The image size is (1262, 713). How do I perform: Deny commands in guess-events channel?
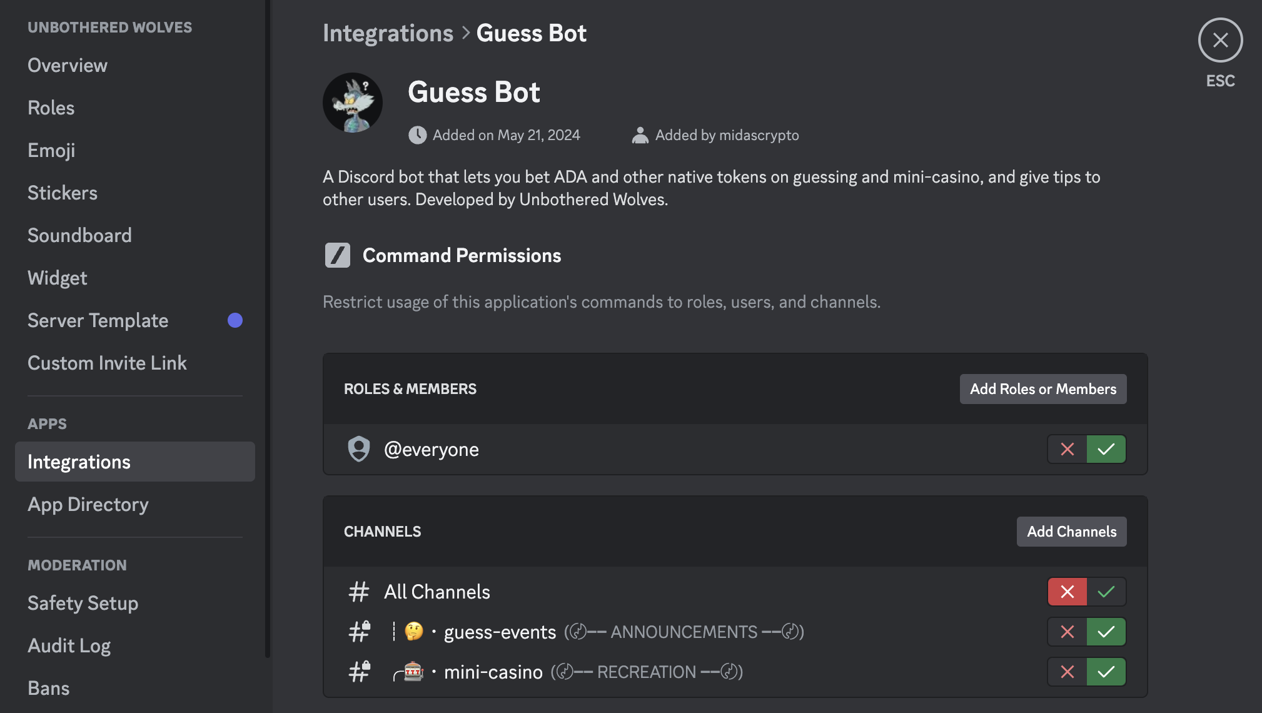tap(1068, 632)
